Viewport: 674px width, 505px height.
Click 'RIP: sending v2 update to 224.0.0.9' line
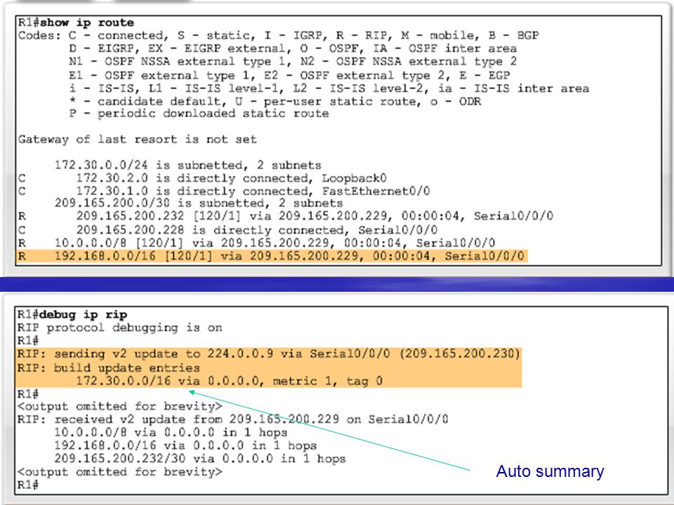pos(269,353)
